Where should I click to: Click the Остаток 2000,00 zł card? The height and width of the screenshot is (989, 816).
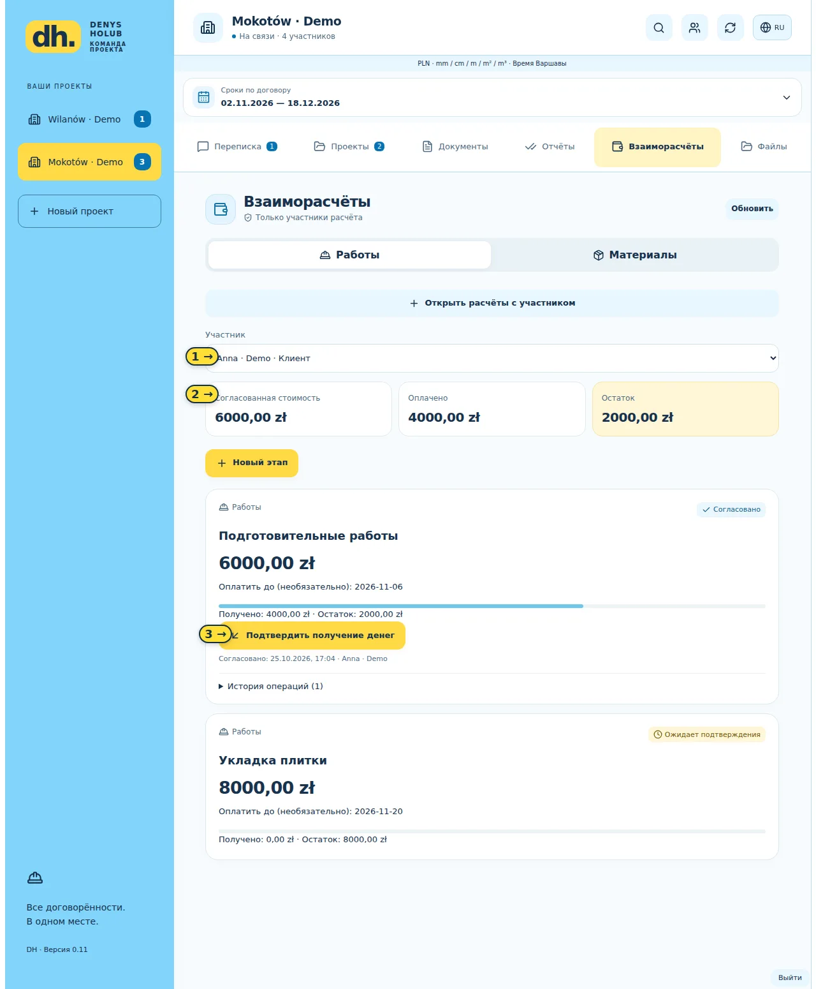[x=685, y=409]
